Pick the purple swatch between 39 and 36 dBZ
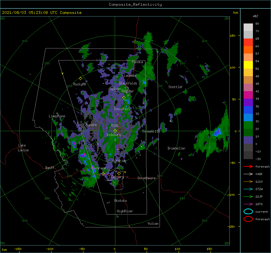271x253 pixels. [x=248, y=103]
